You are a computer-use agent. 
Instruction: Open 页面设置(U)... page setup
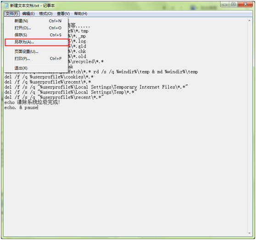[x=36, y=51]
